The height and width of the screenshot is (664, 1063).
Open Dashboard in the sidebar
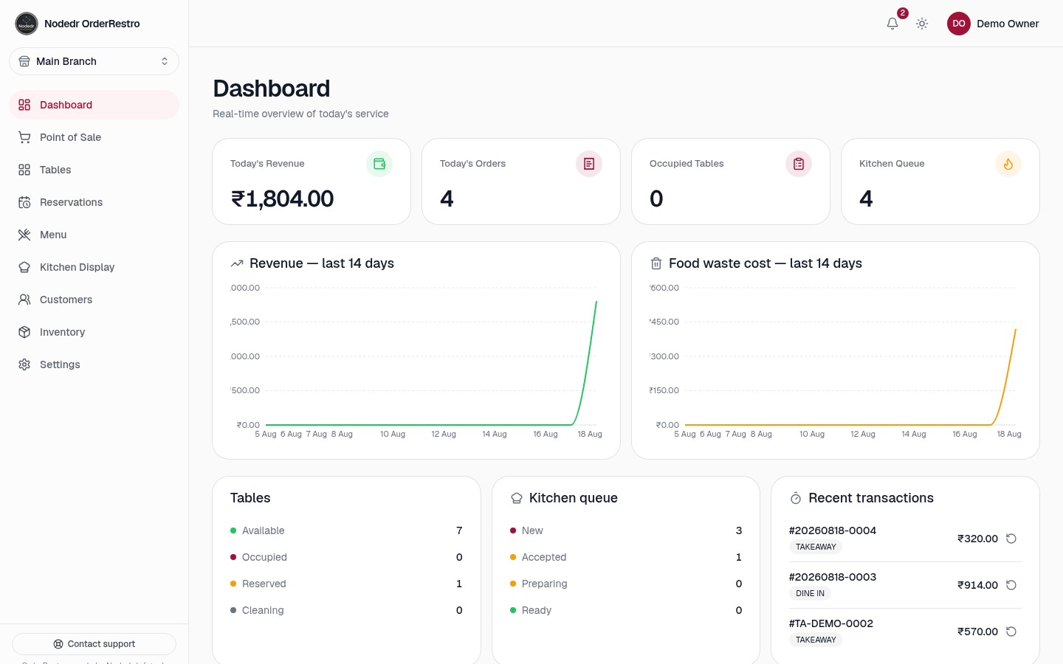point(94,105)
